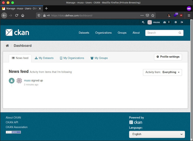Open the uBlock Origin extension icon

(x=181, y=15)
